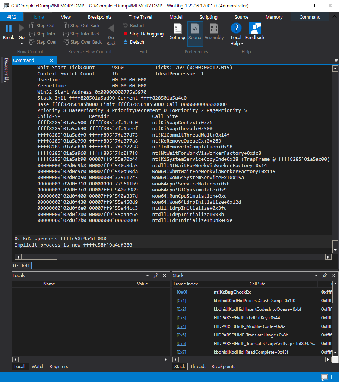Open the Settings icon

[178, 28]
